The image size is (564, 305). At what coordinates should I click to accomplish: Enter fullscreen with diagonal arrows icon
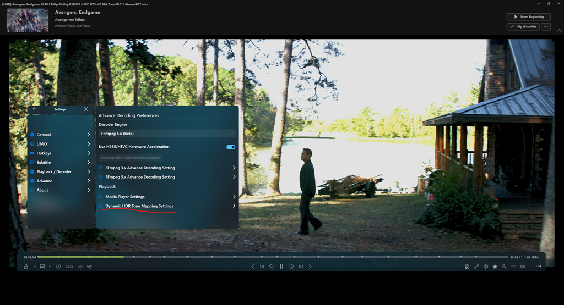tap(476, 267)
